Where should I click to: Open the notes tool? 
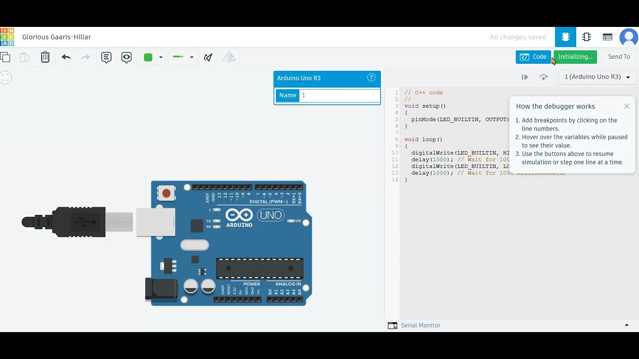[x=106, y=57]
